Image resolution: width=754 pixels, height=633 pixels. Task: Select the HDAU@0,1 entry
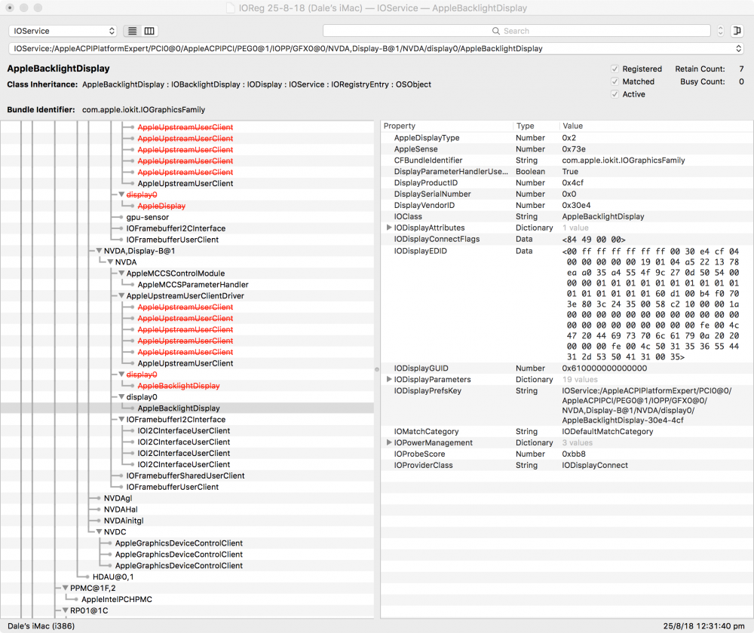pyautogui.click(x=113, y=576)
